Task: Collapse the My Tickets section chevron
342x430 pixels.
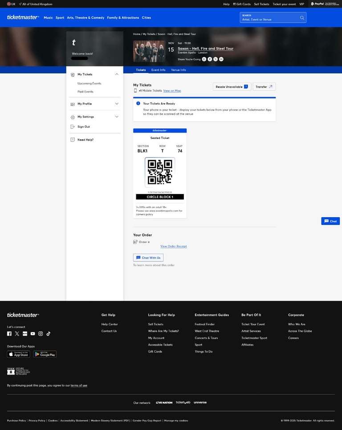Action: [117, 74]
